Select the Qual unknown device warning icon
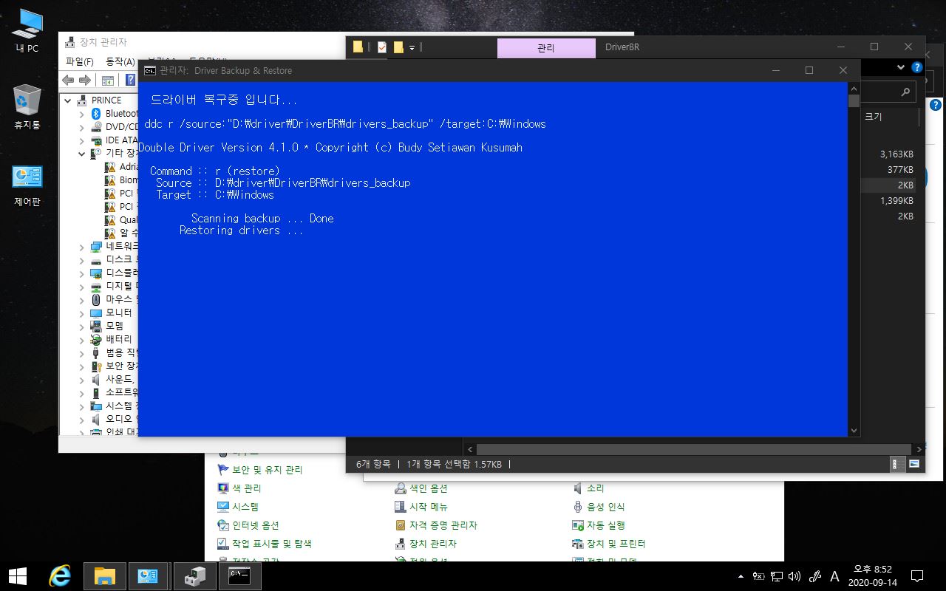The image size is (946, 591). click(110, 219)
